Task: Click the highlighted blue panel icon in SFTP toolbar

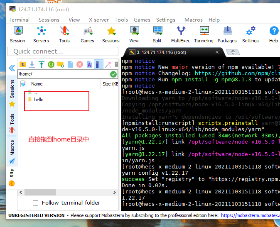Action: click(x=98, y=64)
